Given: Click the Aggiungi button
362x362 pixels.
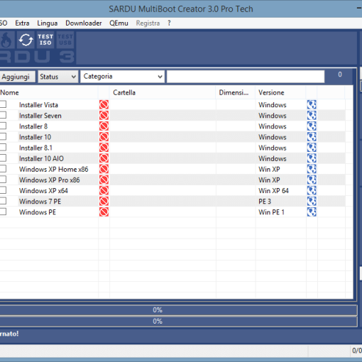Looking at the screenshot, I should click(x=17, y=77).
